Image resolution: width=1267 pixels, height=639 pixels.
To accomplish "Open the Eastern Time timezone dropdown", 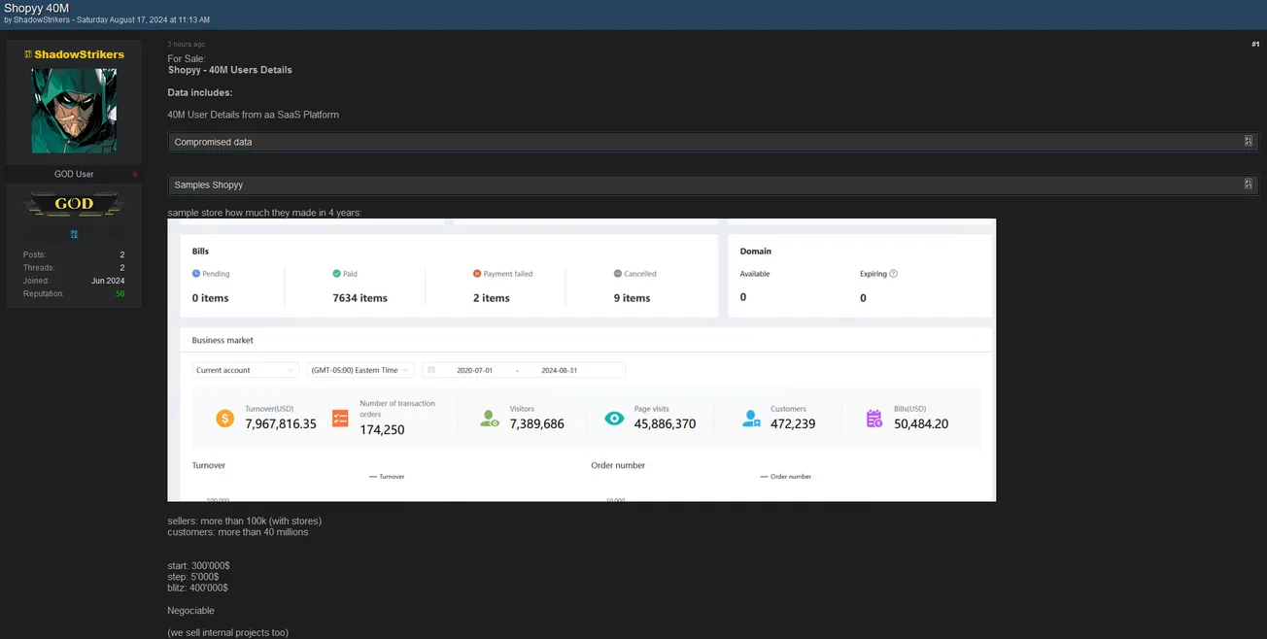I will pyautogui.click(x=360, y=370).
